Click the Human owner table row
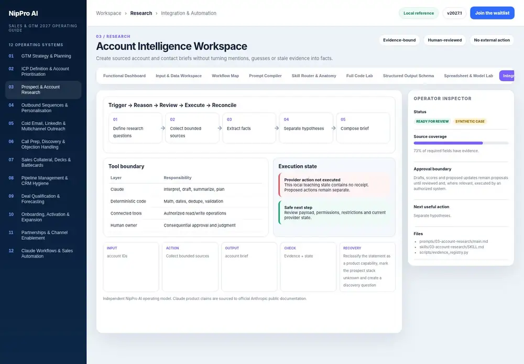524x364 pixels. [x=186, y=226]
